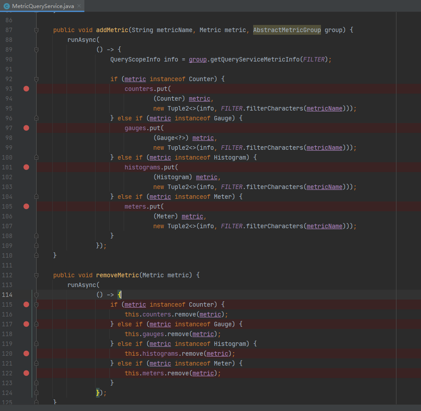Click the removeMetric method name

pyautogui.click(x=117, y=275)
